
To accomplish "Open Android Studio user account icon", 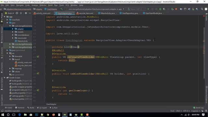I will click(x=206, y=9).
